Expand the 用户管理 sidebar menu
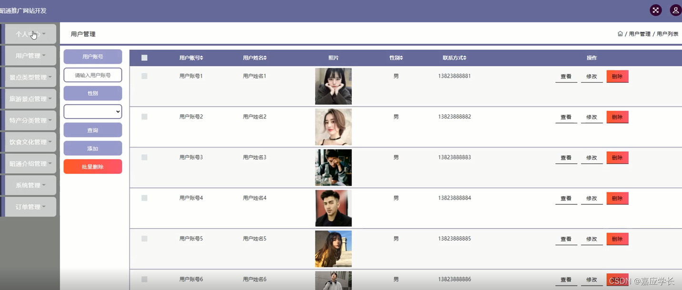 click(x=30, y=56)
